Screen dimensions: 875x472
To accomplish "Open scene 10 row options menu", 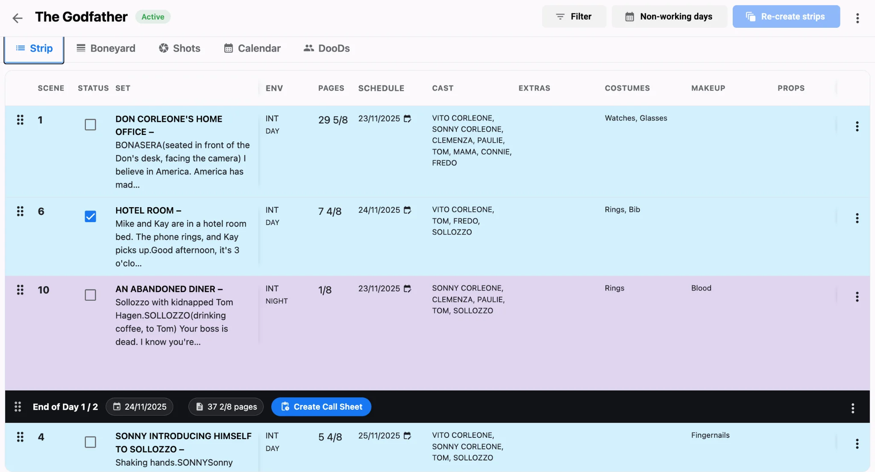I will click(857, 297).
